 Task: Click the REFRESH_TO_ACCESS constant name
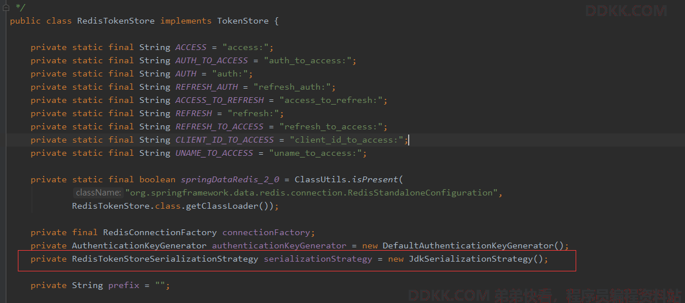[x=219, y=126]
